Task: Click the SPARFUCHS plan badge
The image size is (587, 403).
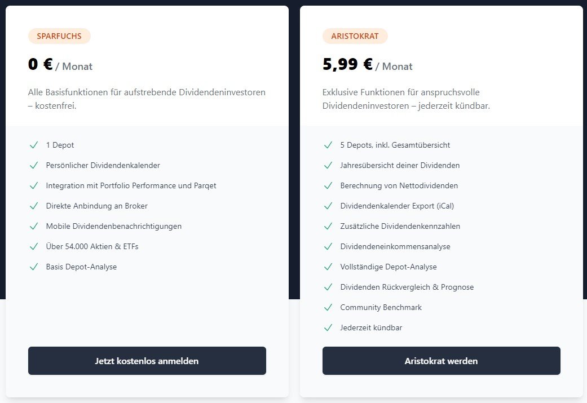Action: pos(59,36)
